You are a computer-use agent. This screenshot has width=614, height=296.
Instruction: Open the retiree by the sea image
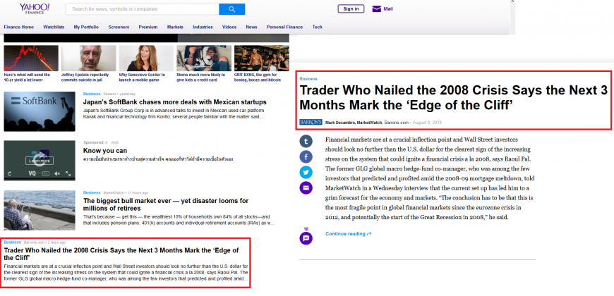(x=40, y=210)
